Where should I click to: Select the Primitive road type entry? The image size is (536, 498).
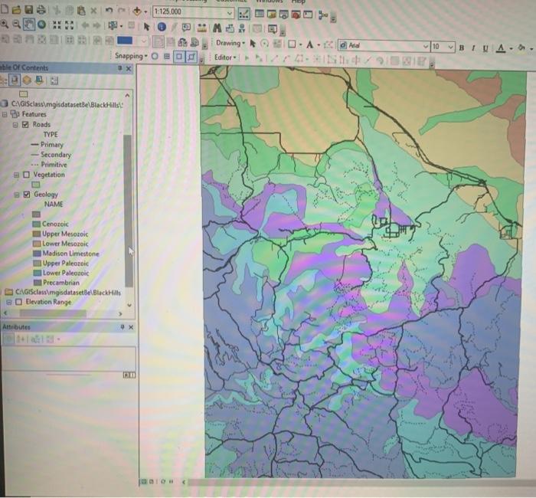(x=49, y=165)
